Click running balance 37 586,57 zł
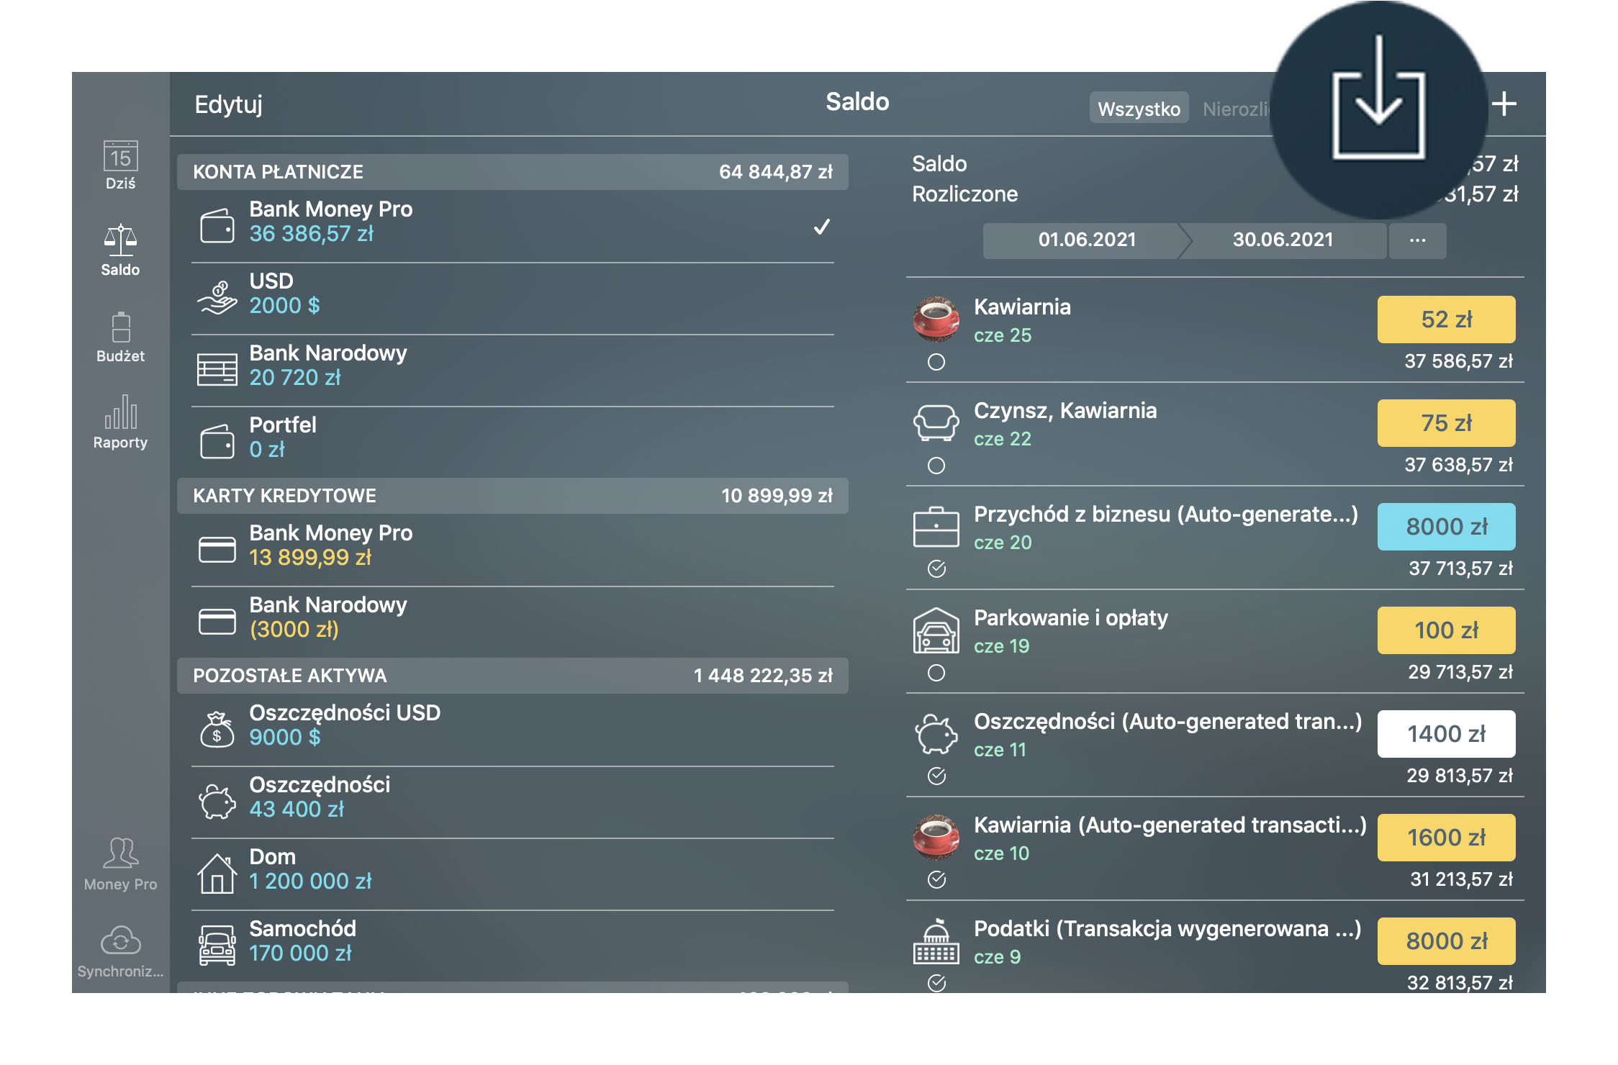The width and height of the screenshot is (1618, 1065). click(1458, 361)
